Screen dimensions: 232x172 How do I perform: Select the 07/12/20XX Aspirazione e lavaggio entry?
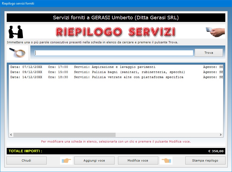click(107, 67)
